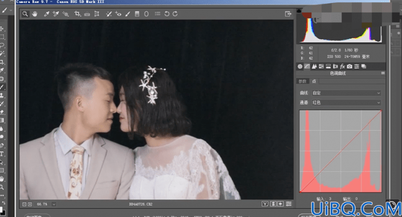The height and width of the screenshot is (217, 402).
Task: Select Photoshop Type tool
Action: tap(2, 154)
